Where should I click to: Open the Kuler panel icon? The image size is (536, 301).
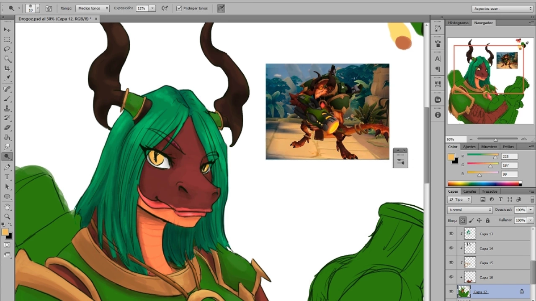(x=438, y=99)
